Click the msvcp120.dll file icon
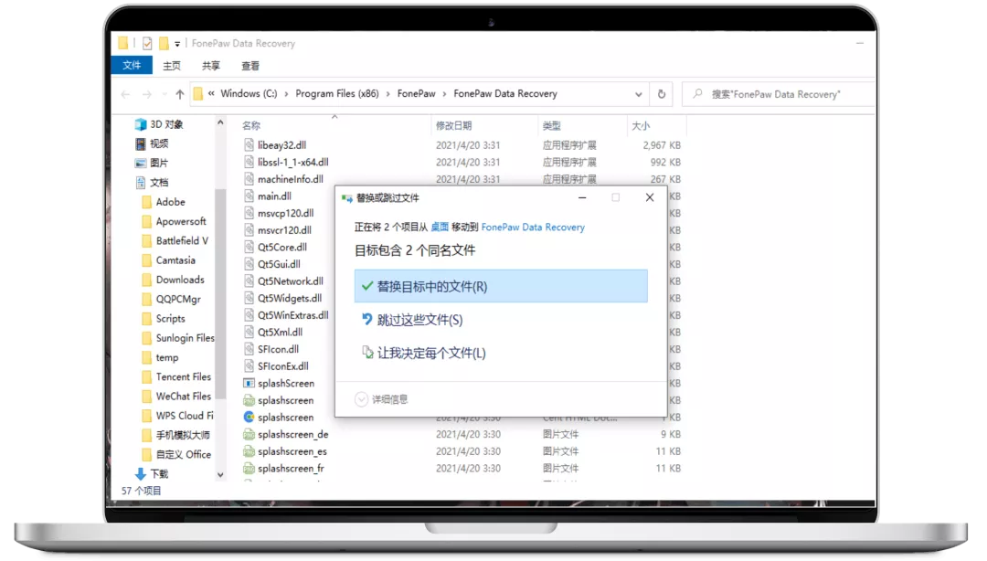The image size is (987, 561). (249, 213)
